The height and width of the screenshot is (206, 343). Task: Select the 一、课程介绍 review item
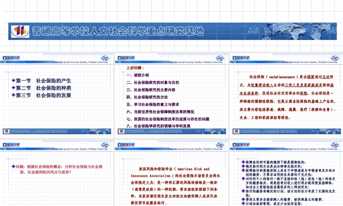138,75
